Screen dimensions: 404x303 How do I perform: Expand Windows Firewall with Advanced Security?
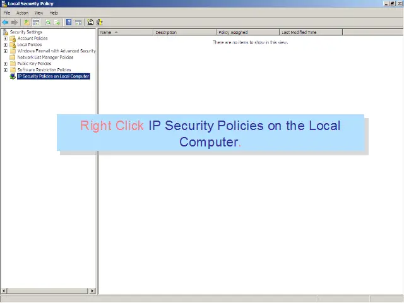6,51
